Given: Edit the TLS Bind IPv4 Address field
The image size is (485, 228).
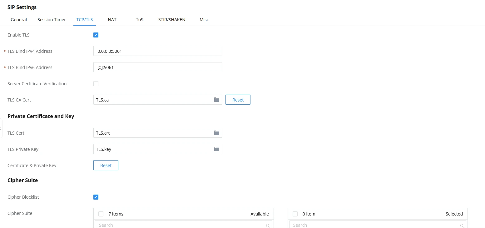Looking at the screenshot, I should [x=158, y=51].
